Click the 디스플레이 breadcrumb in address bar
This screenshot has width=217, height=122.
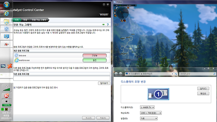coord(135,74)
